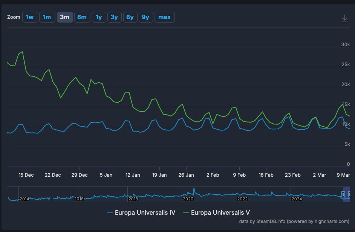Set chart zoom to 1w
This screenshot has height=232, width=355.
pyautogui.click(x=30, y=17)
